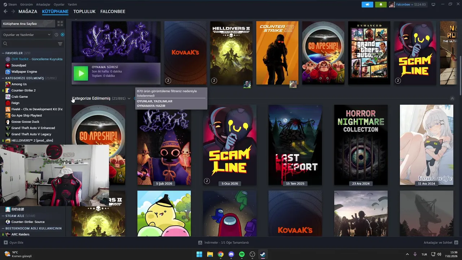Image resolution: width=462 pixels, height=260 pixels.
Task: Open Grand Theft Auto V Enhanced cover
Action: pyautogui.click(x=369, y=53)
